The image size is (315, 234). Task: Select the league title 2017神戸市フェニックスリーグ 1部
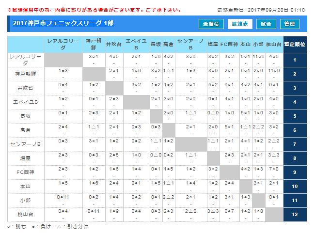coord(63,23)
